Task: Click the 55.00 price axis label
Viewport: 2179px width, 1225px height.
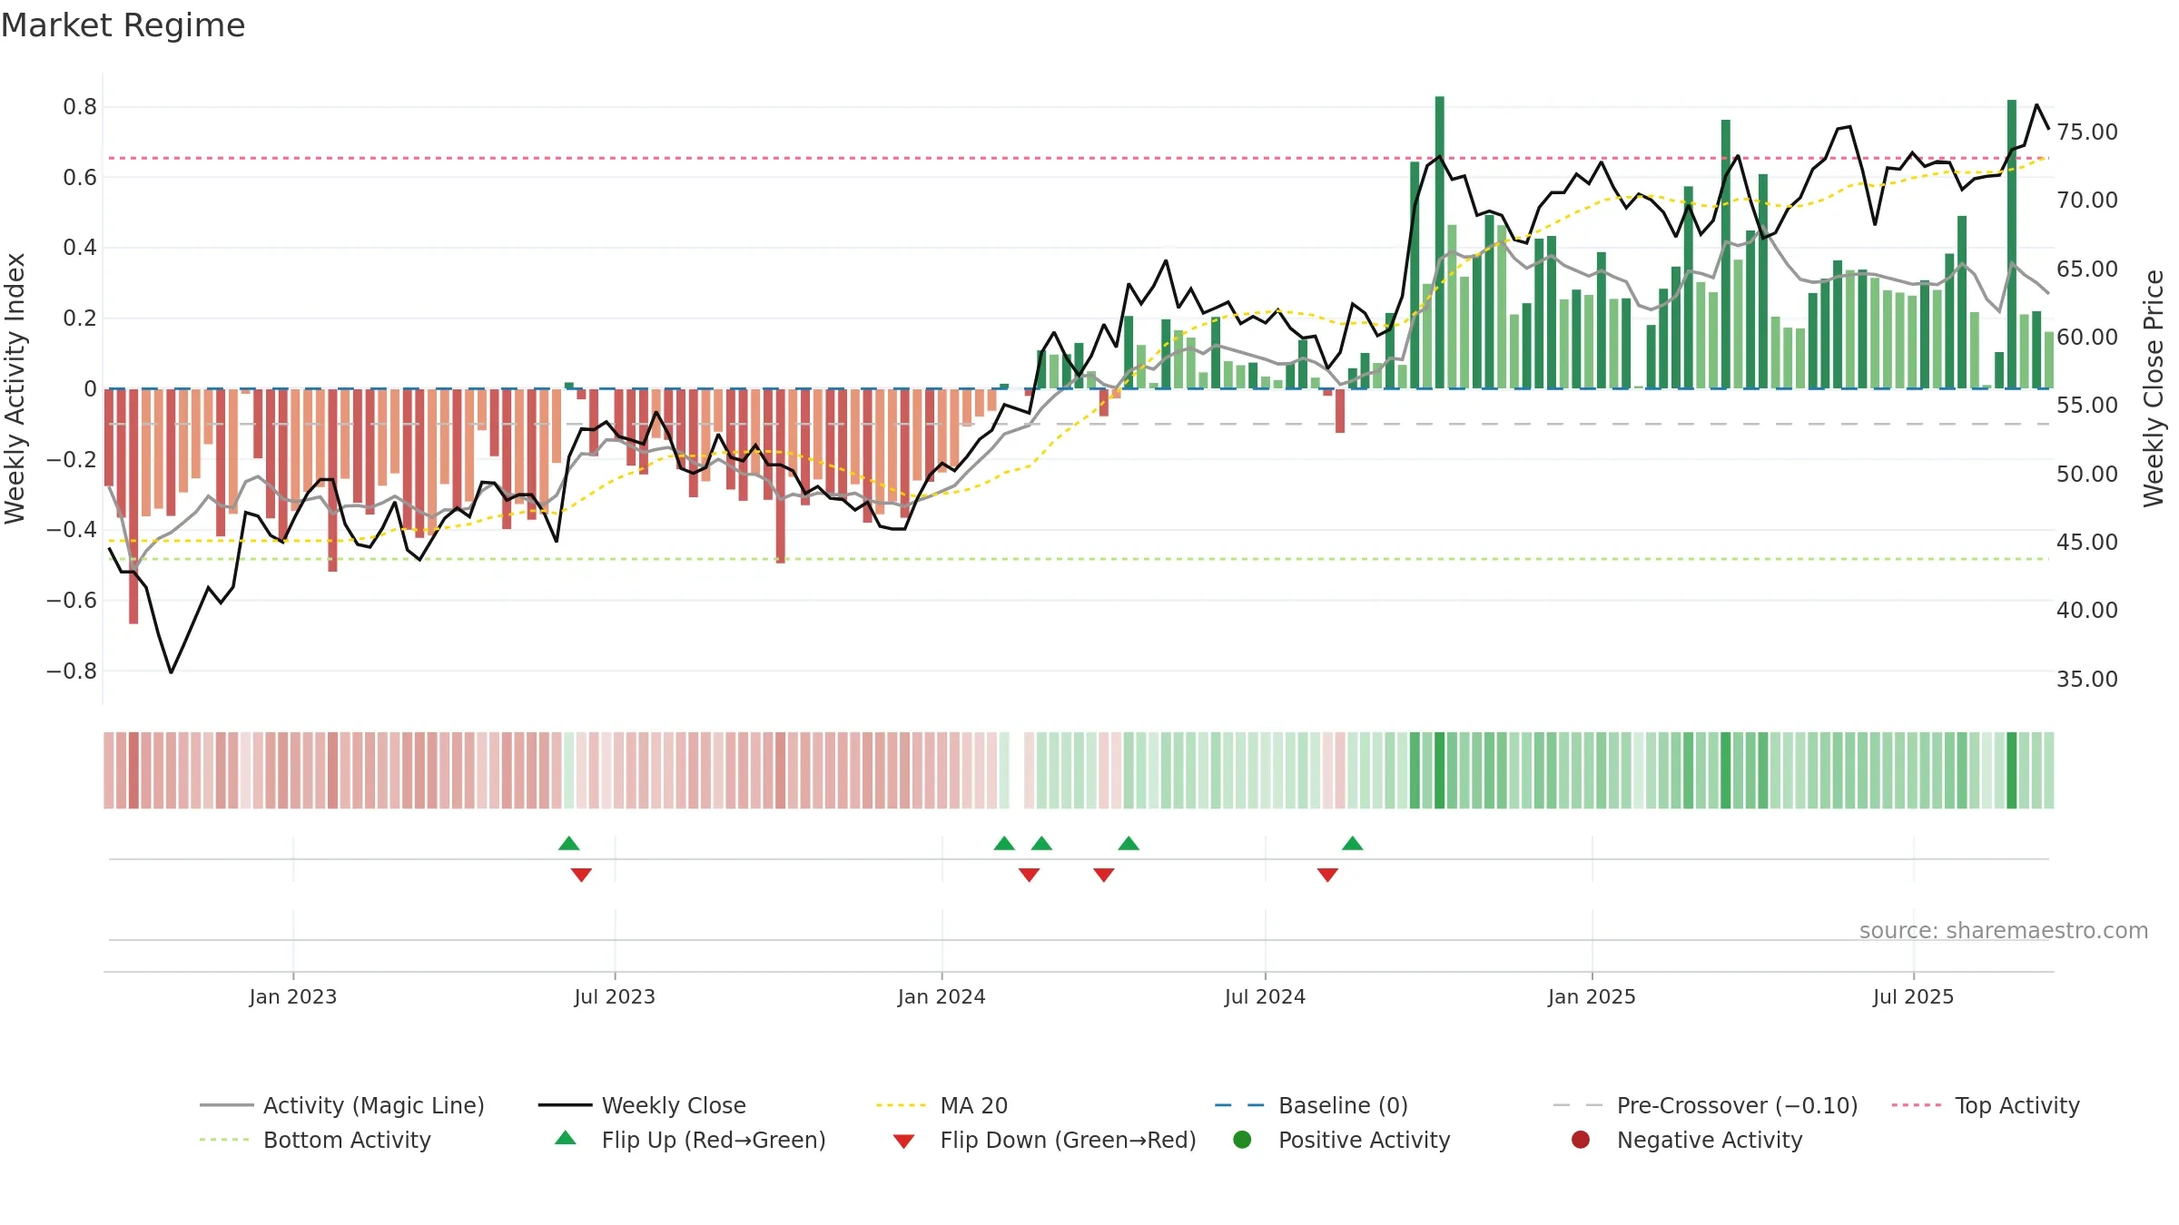Action: (x=2087, y=405)
